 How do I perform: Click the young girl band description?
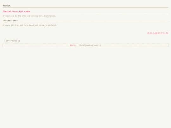tap(30, 25)
